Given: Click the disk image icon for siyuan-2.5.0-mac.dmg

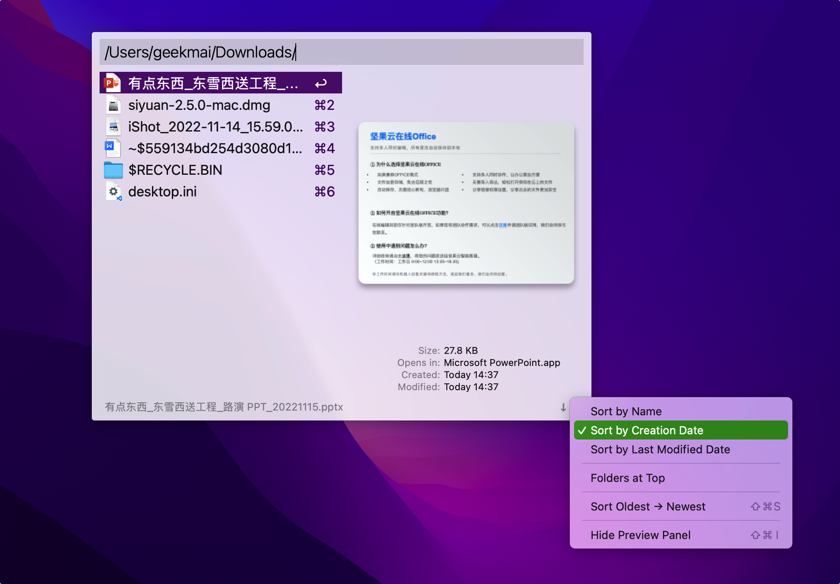Looking at the screenshot, I should [113, 105].
